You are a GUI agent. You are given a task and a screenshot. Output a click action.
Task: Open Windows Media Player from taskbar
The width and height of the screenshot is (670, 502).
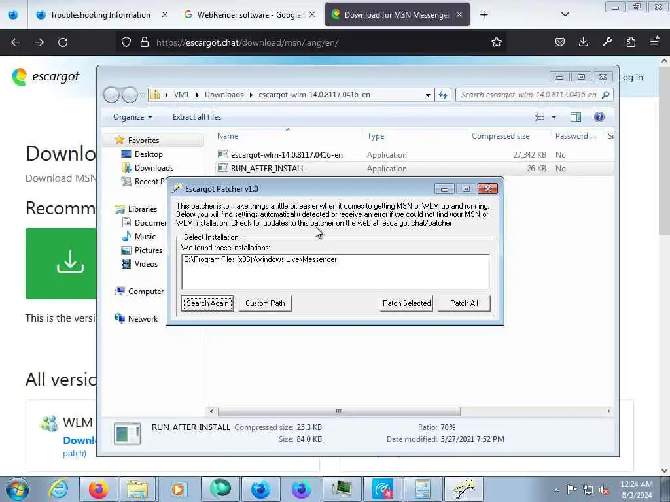click(x=178, y=489)
